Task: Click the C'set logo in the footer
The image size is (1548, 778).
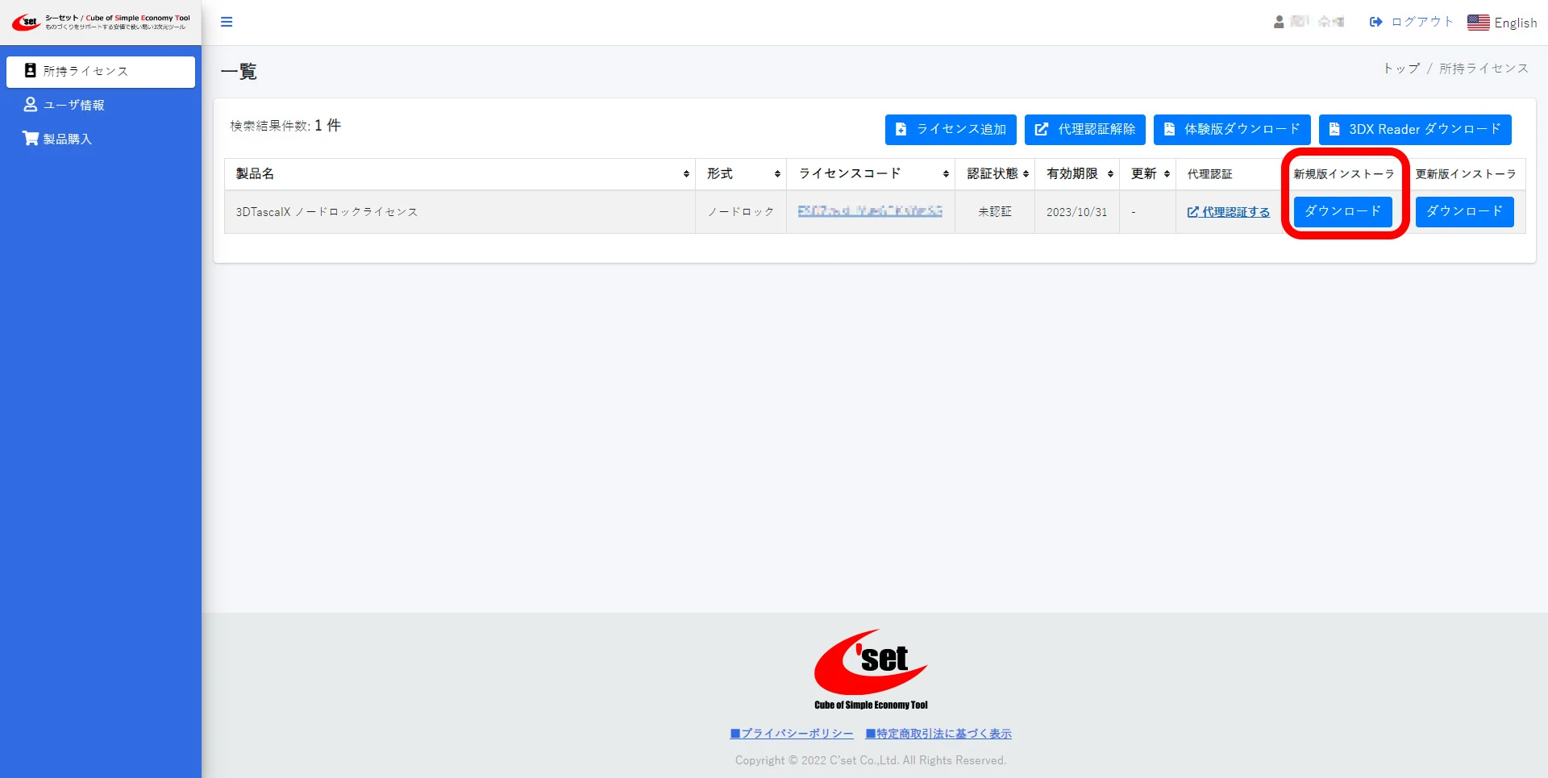Action: [871, 669]
